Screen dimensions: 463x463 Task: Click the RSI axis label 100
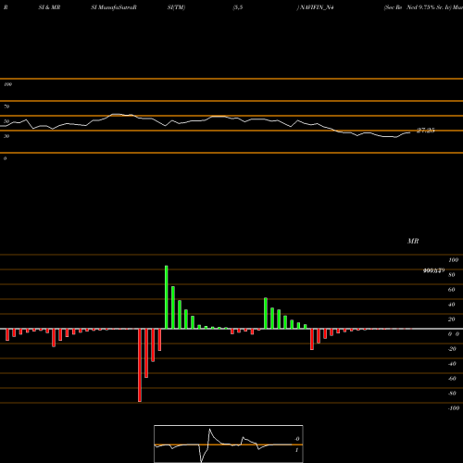click(x=7, y=84)
